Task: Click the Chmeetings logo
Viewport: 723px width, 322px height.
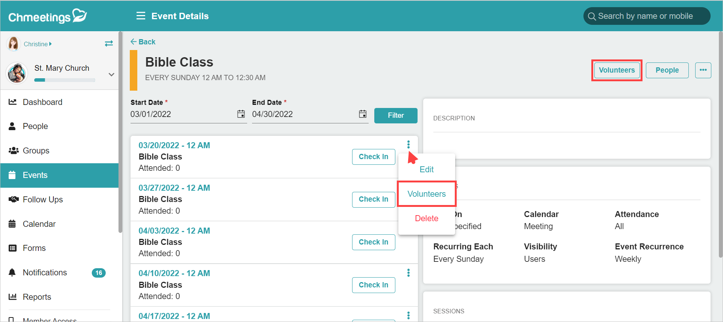Action: pyautogui.click(x=48, y=16)
